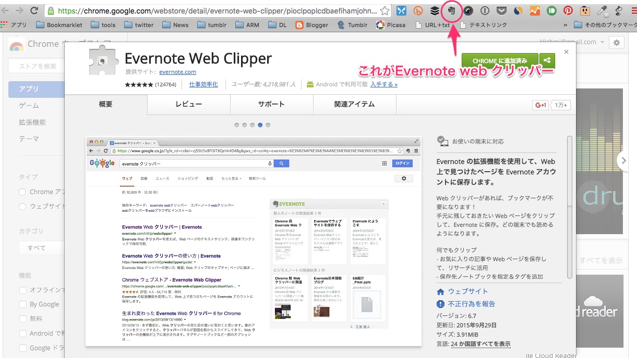Click the desk lamp extension icon
The image size is (637, 358).
(619, 10)
